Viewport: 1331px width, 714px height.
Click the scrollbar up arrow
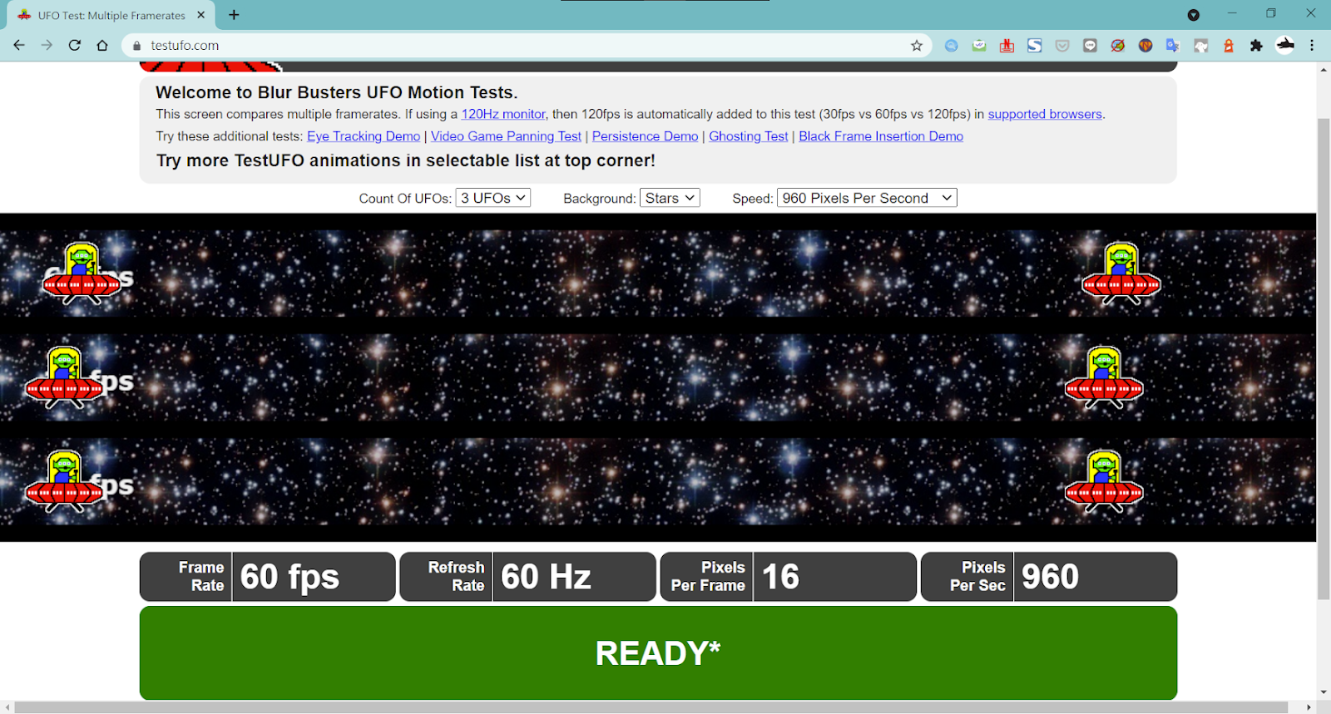click(1324, 69)
